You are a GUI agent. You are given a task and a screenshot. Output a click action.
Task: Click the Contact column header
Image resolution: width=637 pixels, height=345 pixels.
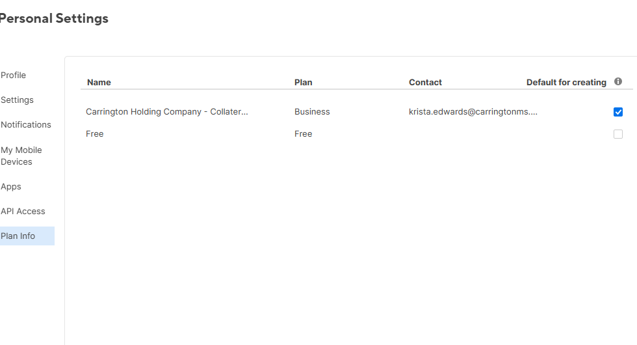tap(425, 83)
